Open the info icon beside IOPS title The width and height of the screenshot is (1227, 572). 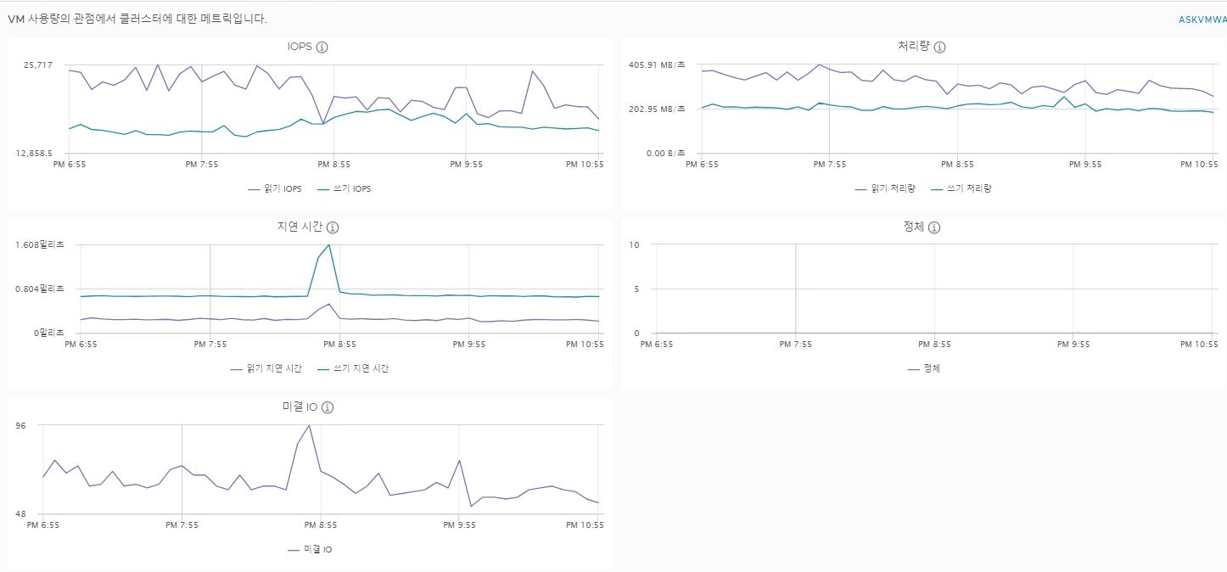[322, 47]
